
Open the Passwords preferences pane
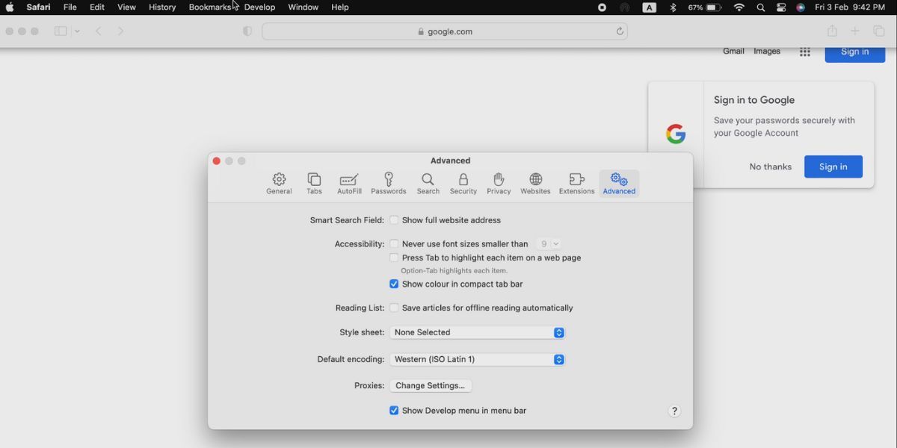point(389,184)
